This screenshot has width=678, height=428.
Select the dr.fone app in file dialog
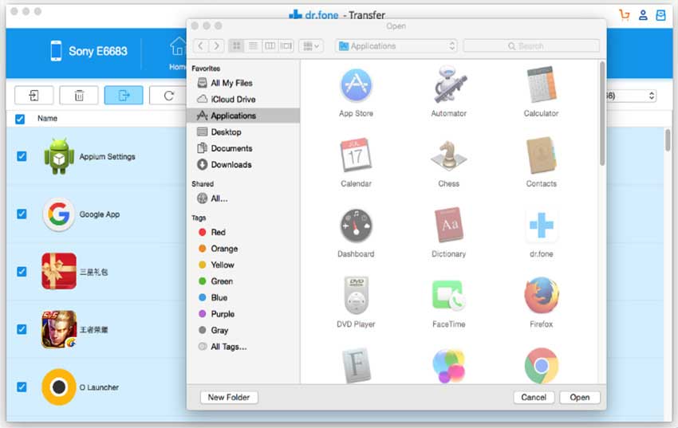coord(541,225)
